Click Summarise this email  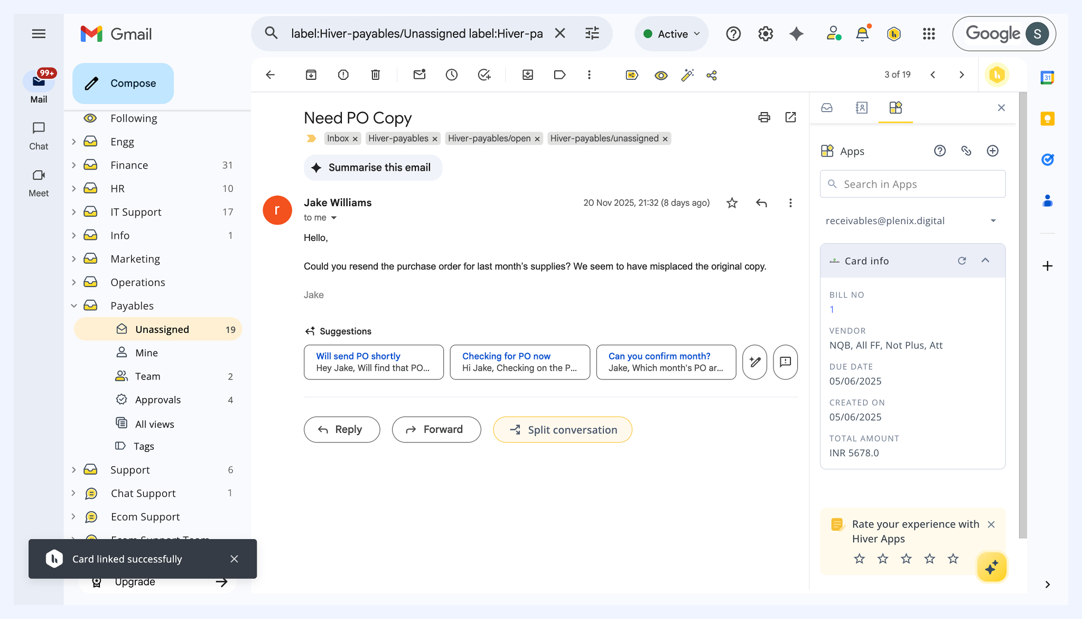(372, 168)
